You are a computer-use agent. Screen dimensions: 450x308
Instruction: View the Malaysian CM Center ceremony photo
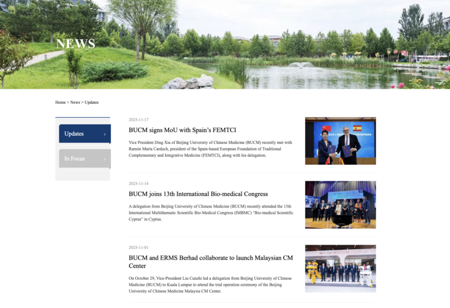point(340,269)
